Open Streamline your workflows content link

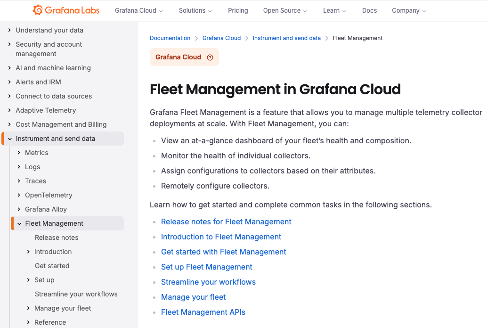click(x=208, y=282)
